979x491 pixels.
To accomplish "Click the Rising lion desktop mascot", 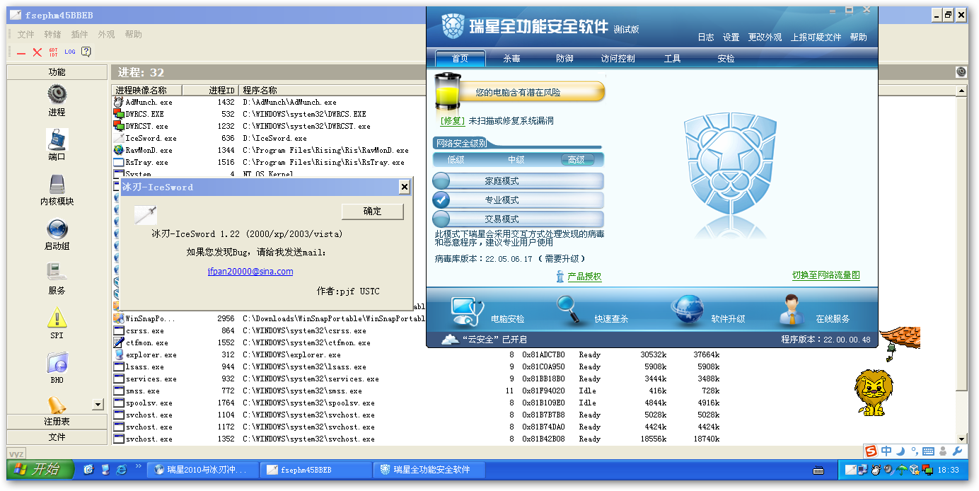I will click(874, 393).
